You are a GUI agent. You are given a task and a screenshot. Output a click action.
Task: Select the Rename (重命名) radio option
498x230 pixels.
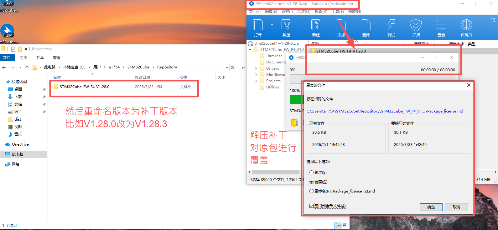(311, 191)
